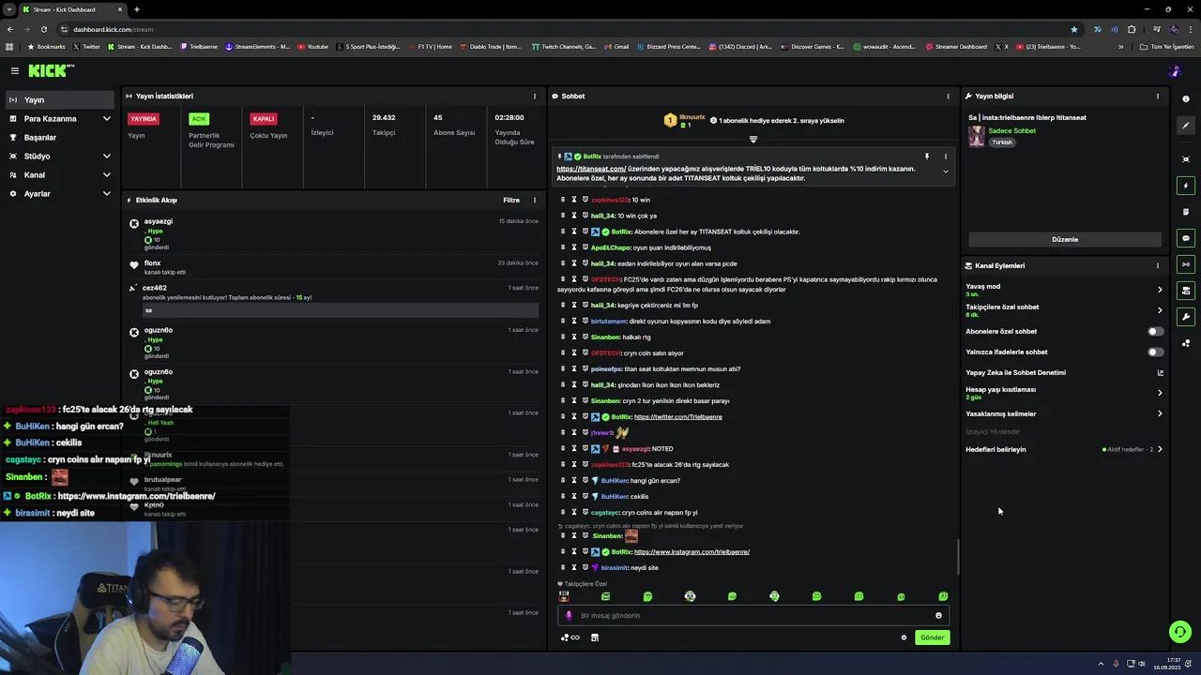Screen dimensions: 1201x675
Task: Click the YAYINDA live status badge
Action: click(x=144, y=118)
